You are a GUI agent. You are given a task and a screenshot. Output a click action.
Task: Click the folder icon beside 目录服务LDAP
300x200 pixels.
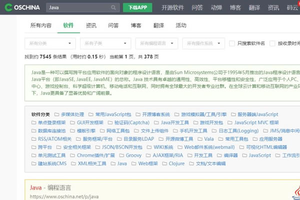coord(119,139)
